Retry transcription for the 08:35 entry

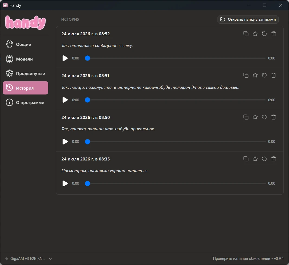pos(264,159)
